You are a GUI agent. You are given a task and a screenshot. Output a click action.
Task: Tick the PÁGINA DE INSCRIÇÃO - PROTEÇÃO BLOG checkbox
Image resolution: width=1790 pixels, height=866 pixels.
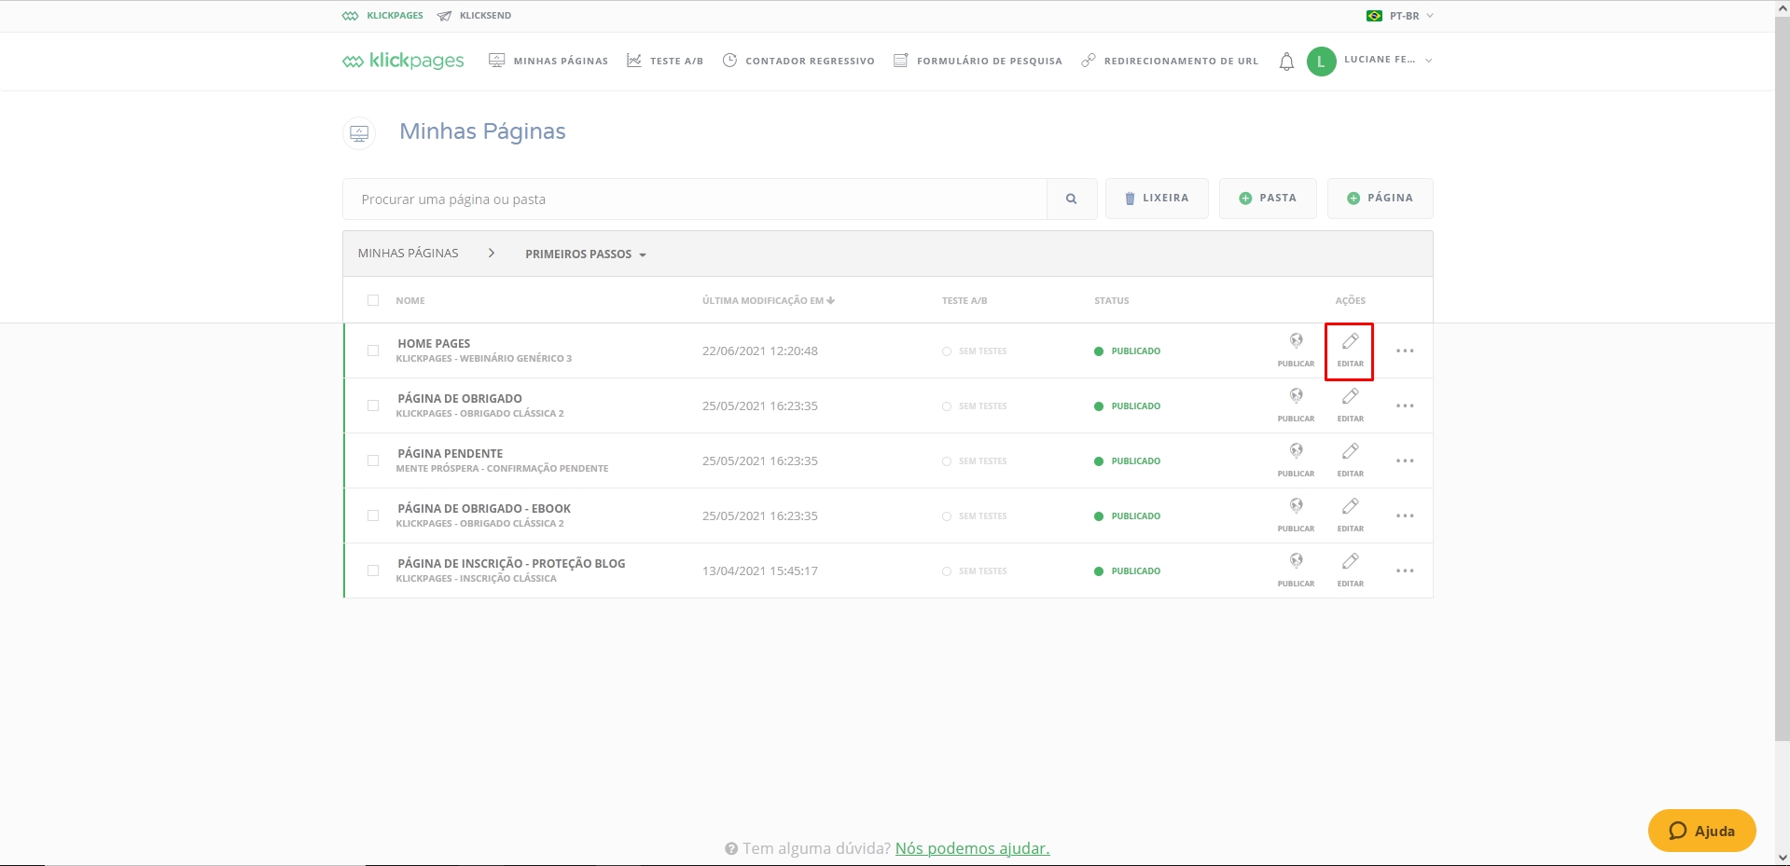(373, 570)
